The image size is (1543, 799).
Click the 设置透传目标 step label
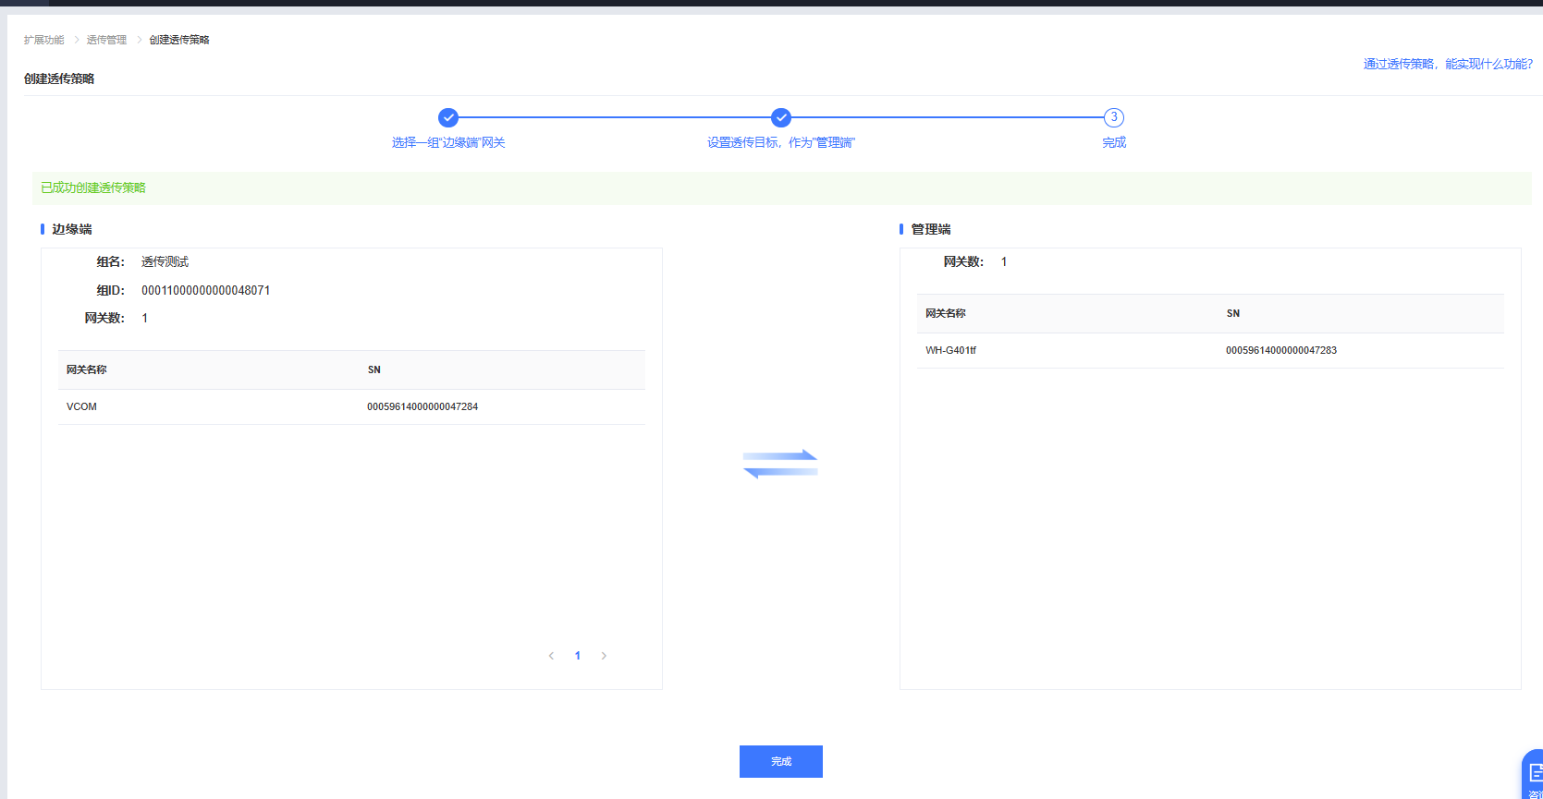781,142
